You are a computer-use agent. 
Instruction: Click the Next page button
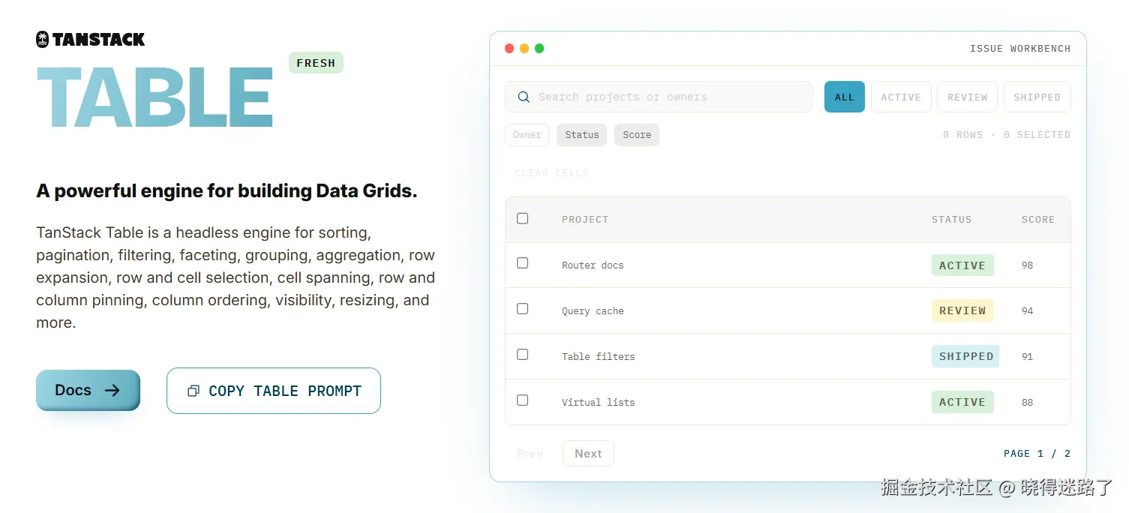point(588,454)
